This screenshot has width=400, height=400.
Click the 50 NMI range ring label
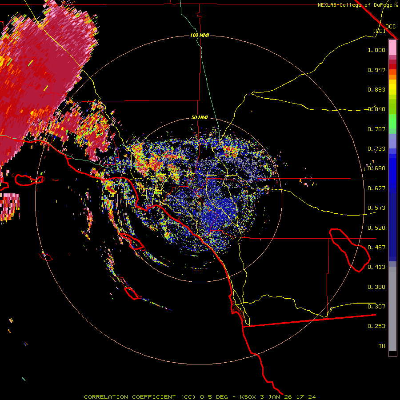click(x=200, y=118)
